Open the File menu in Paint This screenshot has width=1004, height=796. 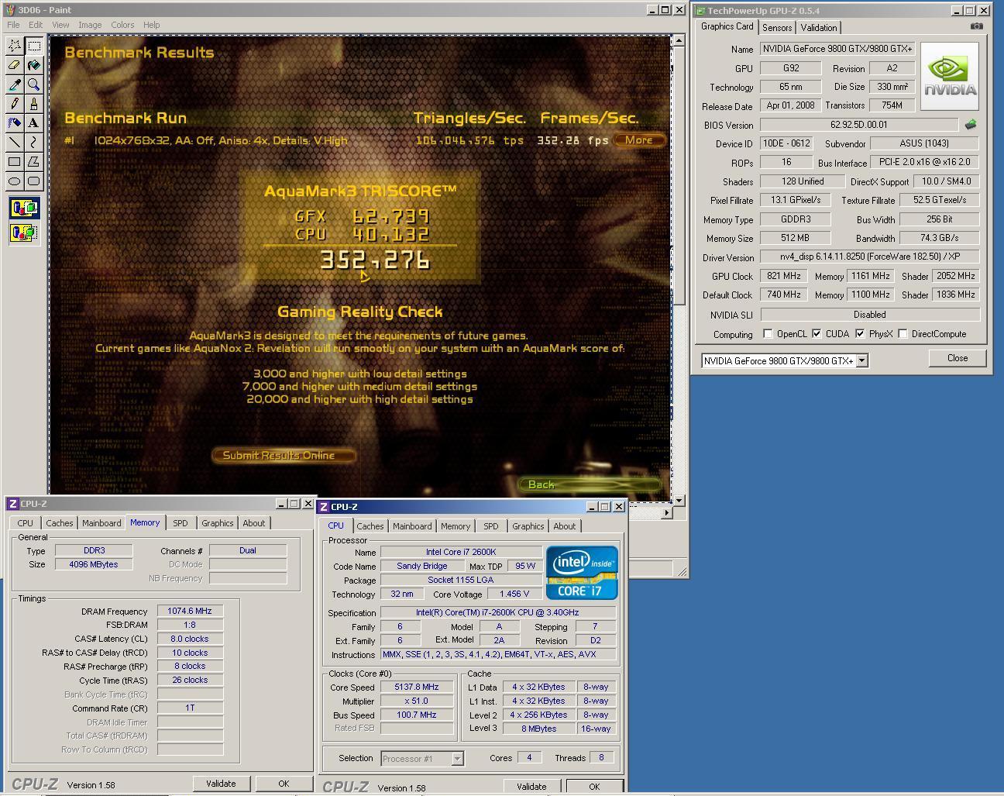click(x=13, y=25)
